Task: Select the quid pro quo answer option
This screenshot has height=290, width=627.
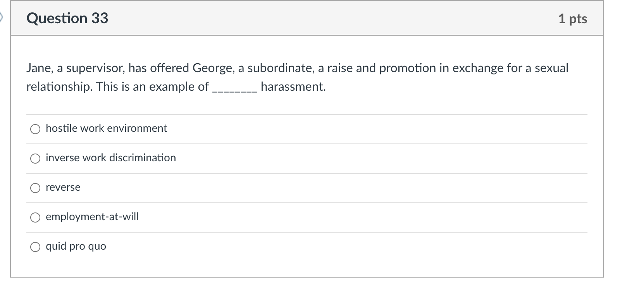Action: click(x=76, y=246)
